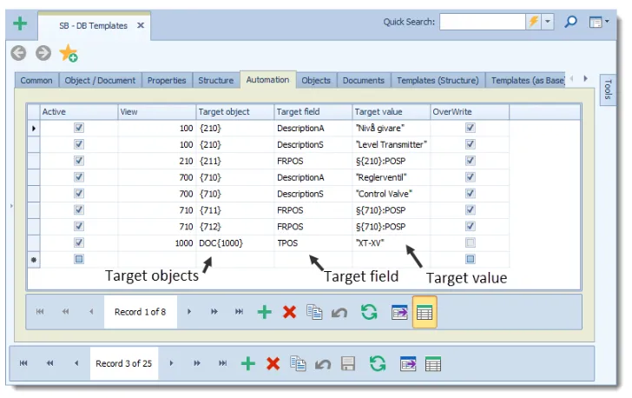
Task: Click the green plus new tab icon
Action: pos(20,23)
